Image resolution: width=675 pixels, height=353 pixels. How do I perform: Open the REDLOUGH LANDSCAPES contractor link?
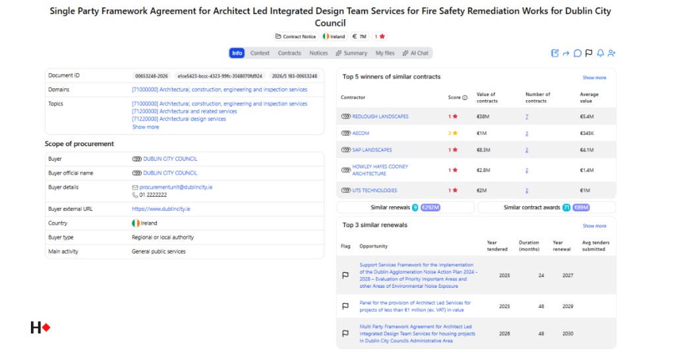(x=380, y=117)
